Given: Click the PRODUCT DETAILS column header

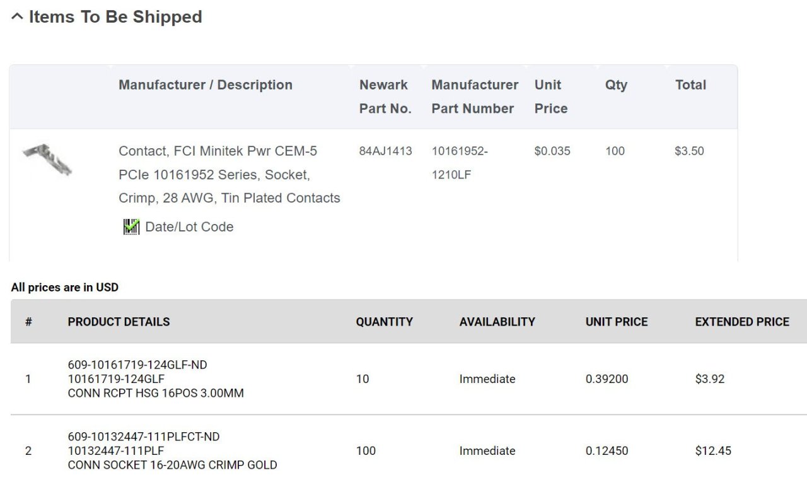Looking at the screenshot, I should point(119,322).
